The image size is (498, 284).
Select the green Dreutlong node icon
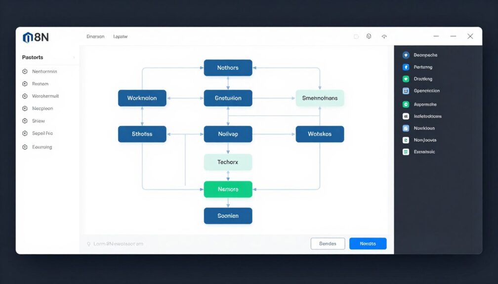[407, 78]
